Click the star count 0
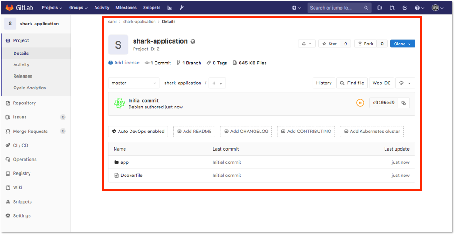455x235 pixels. [345, 44]
